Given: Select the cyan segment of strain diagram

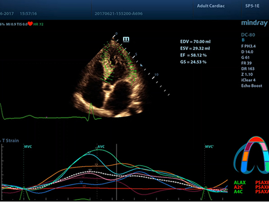Looking at the screenshot, I should point(266,156).
